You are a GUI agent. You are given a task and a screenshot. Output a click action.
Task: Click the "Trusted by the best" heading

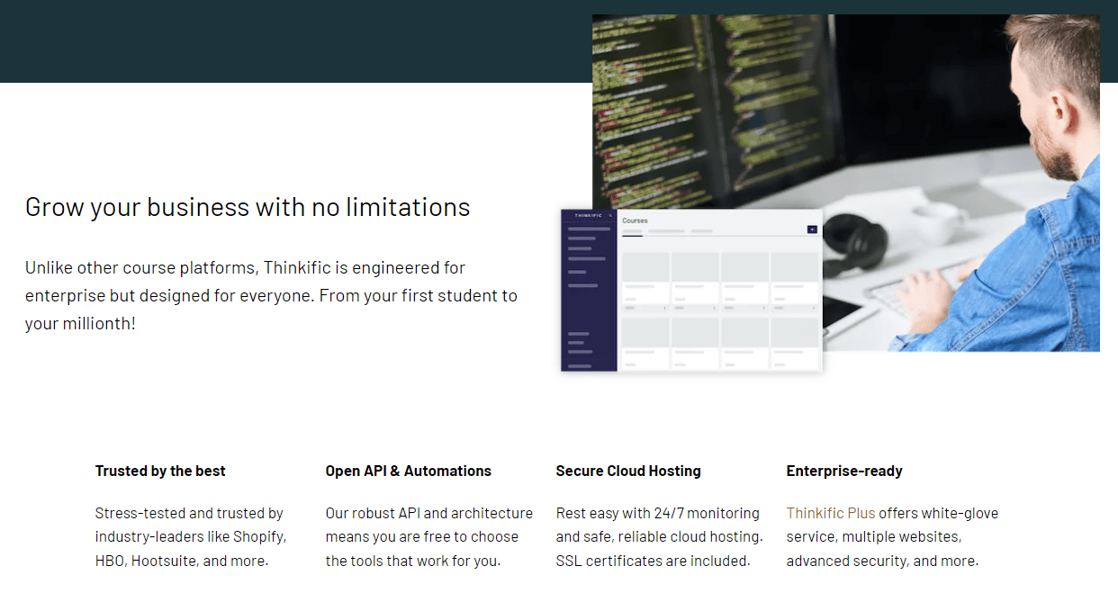tap(160, 471)
